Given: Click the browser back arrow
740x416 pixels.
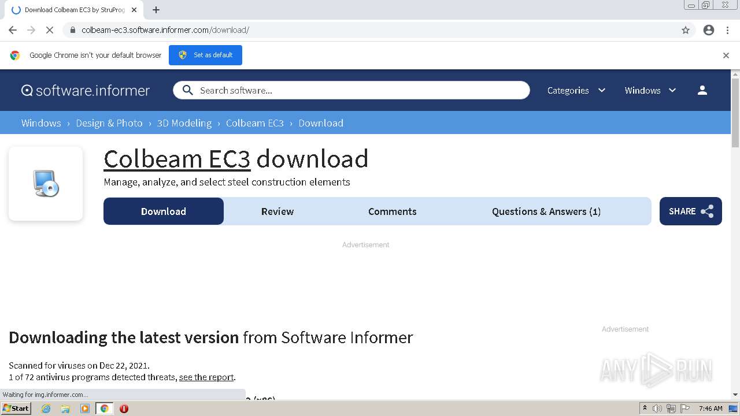Looking at the screenshot, I should tap(13, 30).
